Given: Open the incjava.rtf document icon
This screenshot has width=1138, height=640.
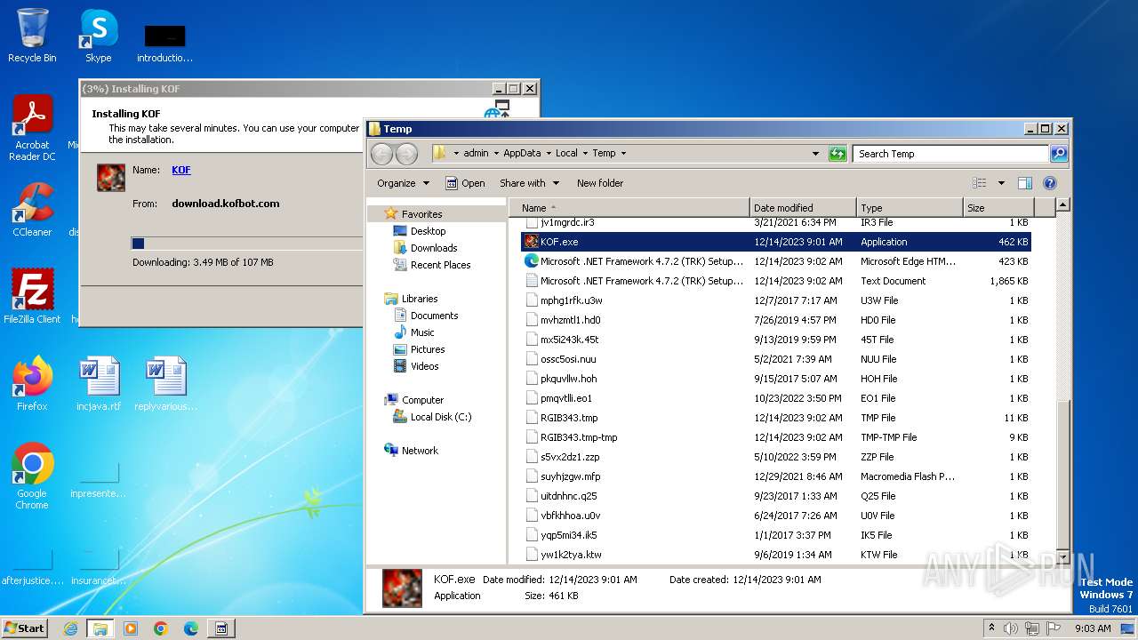Looking at the screenshot, I should click(x=99, y=384).
